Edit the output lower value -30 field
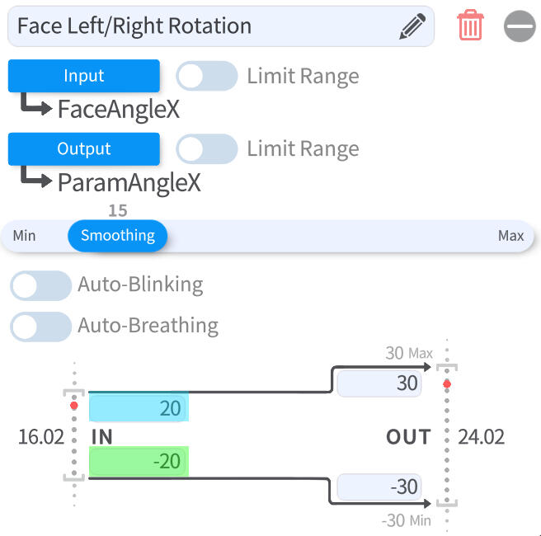Viewport: 541px width, 536px height. click(379, 487)
